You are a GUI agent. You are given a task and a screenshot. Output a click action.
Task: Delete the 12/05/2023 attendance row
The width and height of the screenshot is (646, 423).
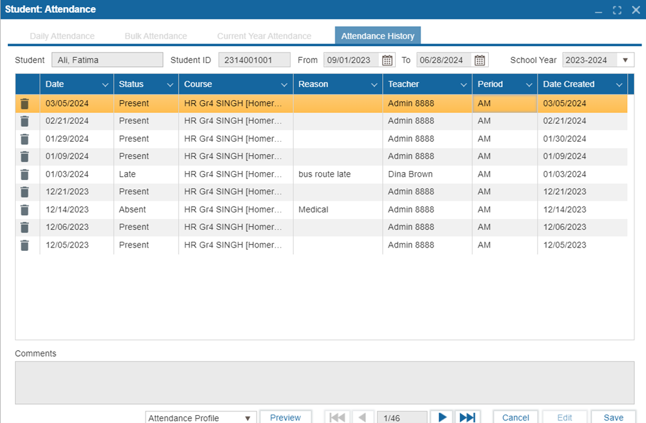25,245
